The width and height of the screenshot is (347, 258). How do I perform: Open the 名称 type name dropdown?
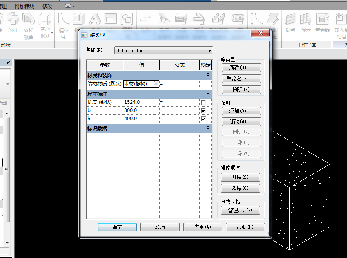click(210, 50)
